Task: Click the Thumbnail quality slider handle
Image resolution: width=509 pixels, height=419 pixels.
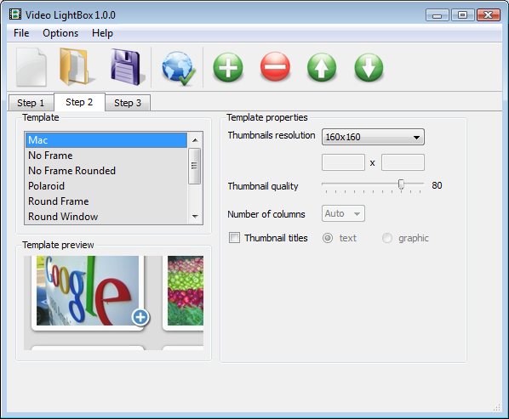Action: click(x=401, y=184)
